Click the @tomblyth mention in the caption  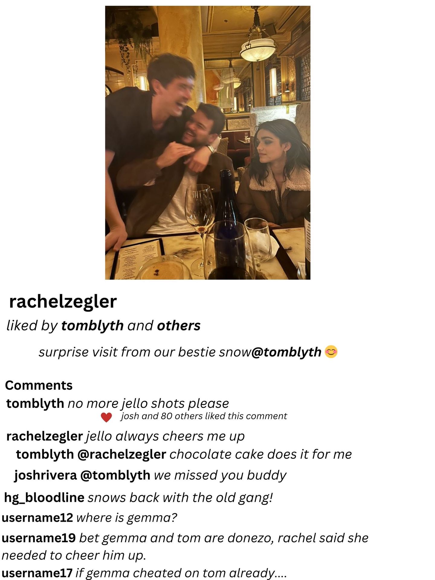(286, 352)
